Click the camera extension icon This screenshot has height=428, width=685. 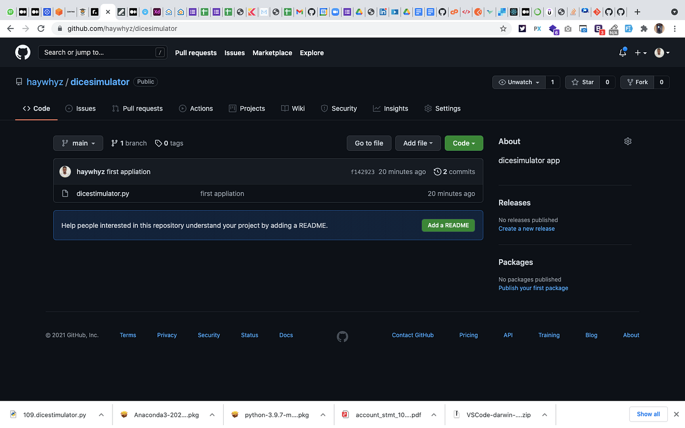coord(568,28)
